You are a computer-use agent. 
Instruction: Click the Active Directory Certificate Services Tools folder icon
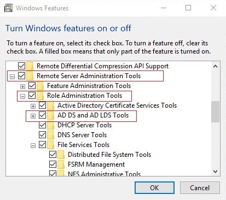point(50,105)
